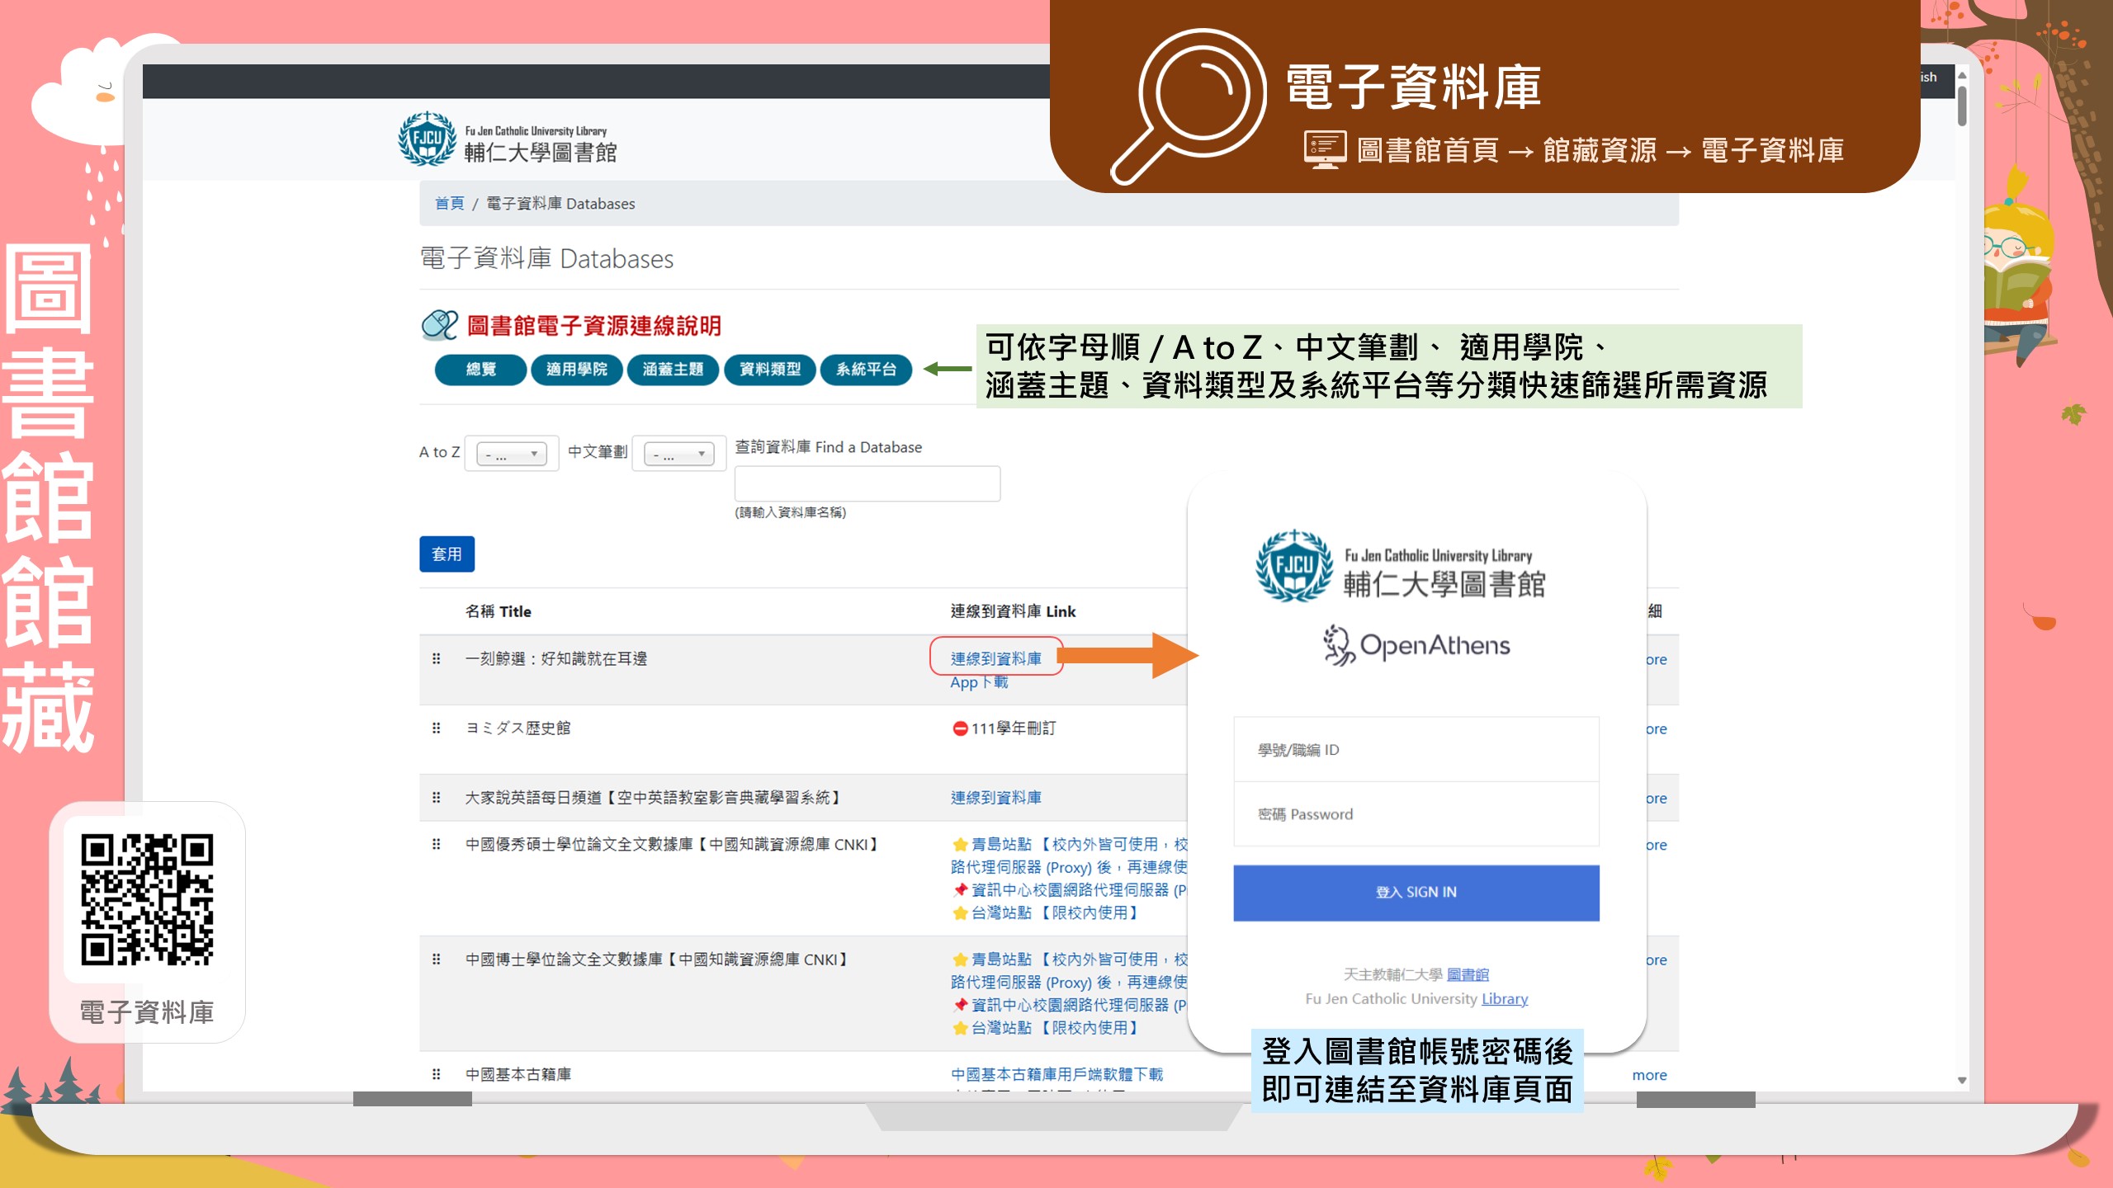Click Library link in login panel footer
The width and height of the screenshot is (2113, 1188).
point(1505,999)
